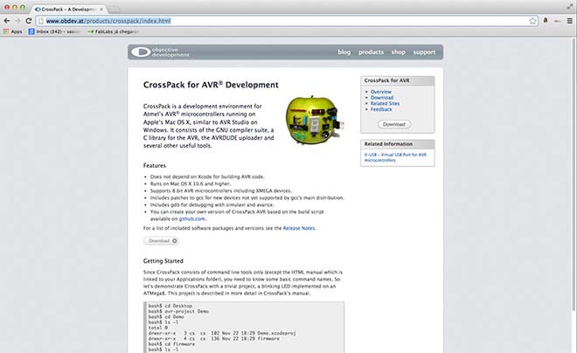
Task: Click the green apple circuit board image
Action: point(316,121)
